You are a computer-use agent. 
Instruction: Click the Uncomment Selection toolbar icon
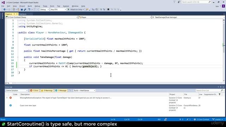(96, 10)
